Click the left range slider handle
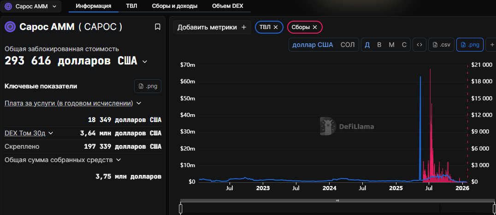The width and height of the screenshot is (496, 215). (181, 209)
